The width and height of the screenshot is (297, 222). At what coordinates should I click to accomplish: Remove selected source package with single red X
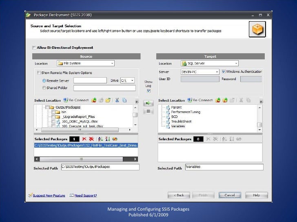click(x=84, y=139)
